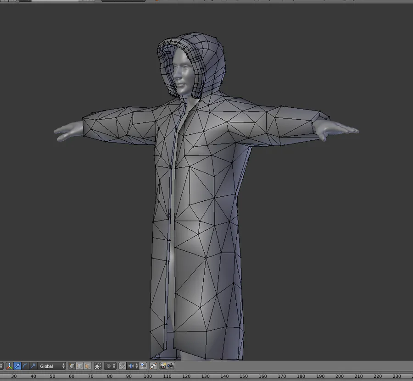Select the translate manipulator arrow
The height and width of the screenshot is (381, 413).
pos(17,366)
